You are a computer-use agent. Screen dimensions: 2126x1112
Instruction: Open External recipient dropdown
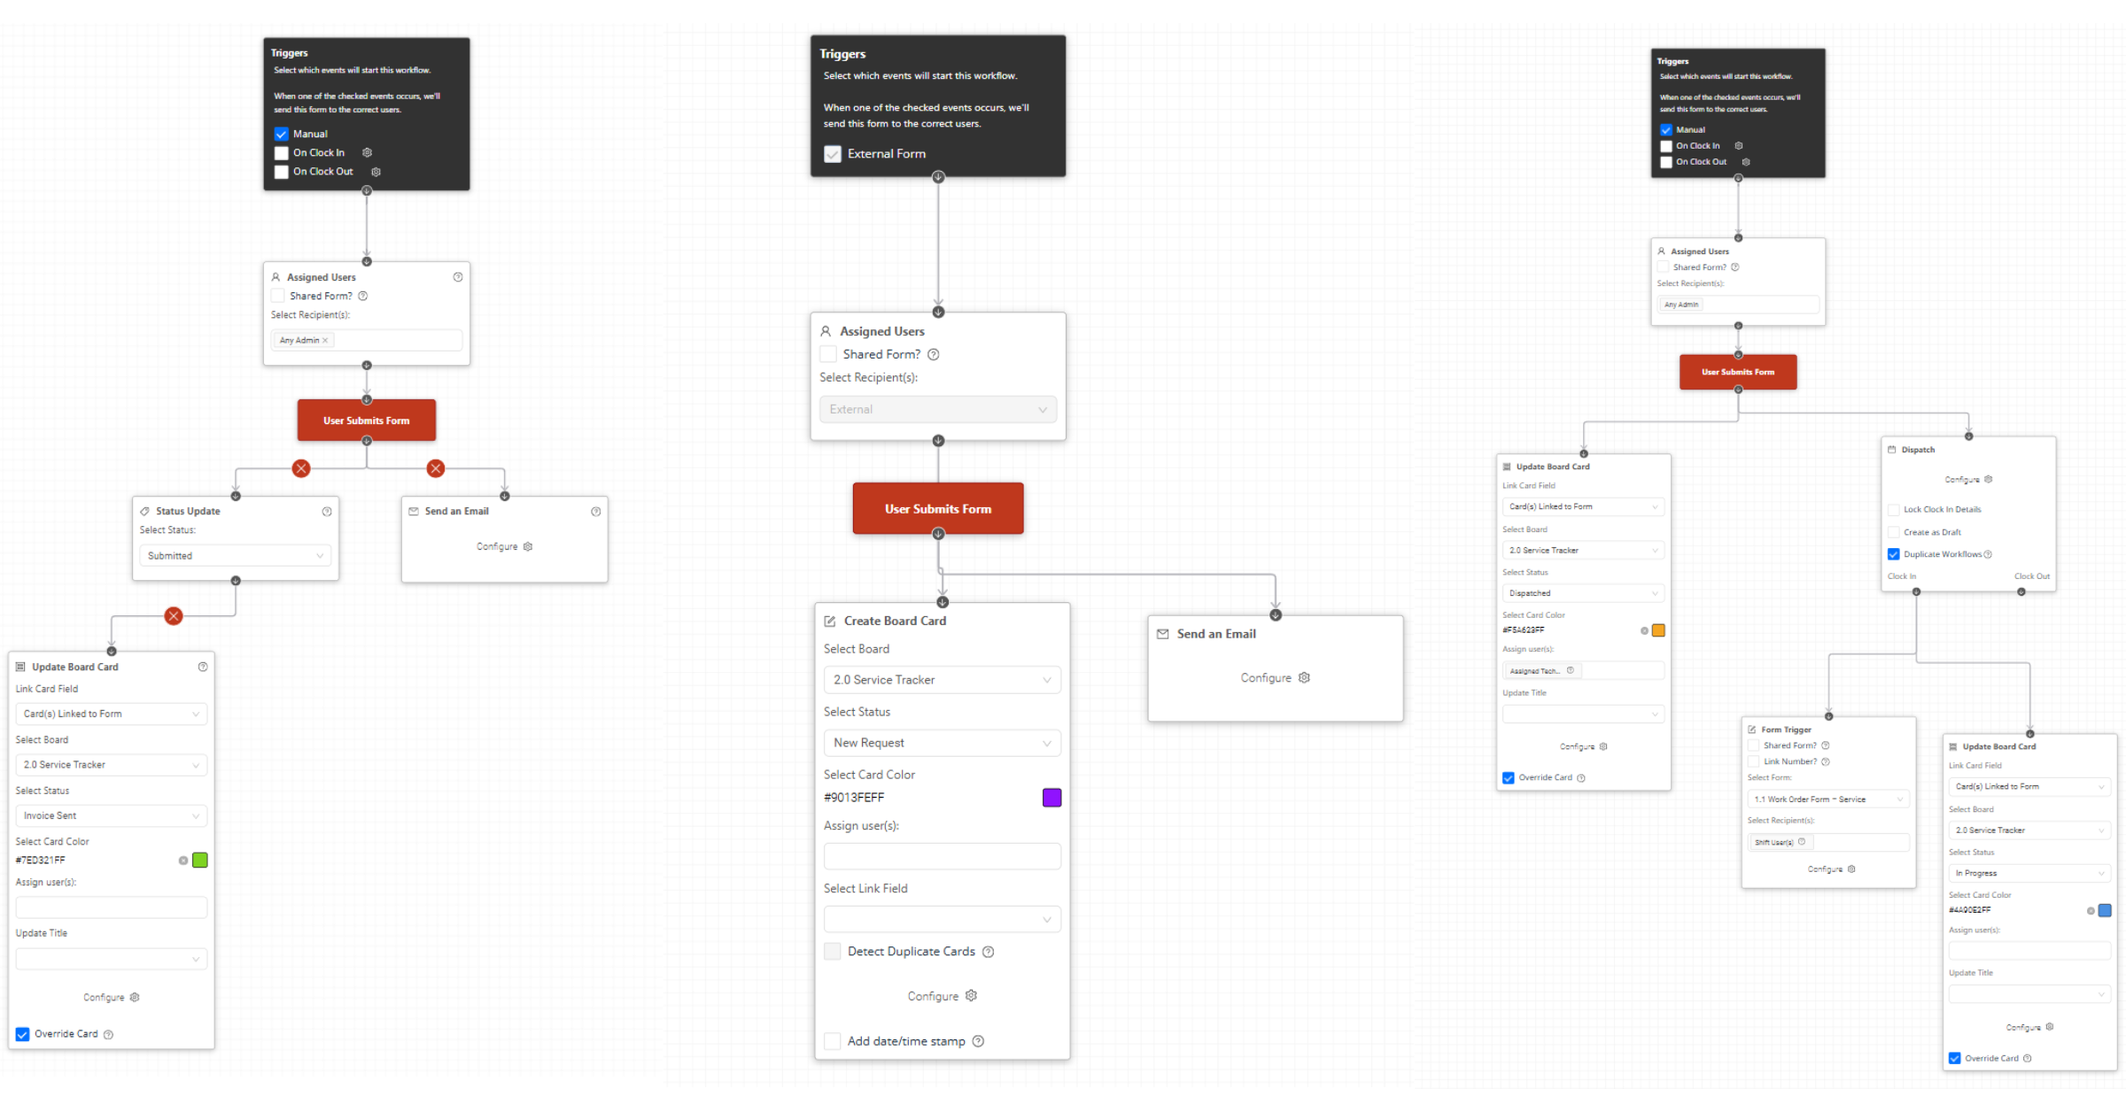pyautogui.click(x=938, y=409)
